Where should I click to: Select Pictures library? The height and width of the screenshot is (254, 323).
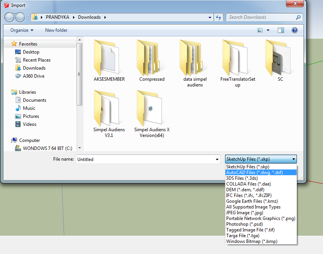pyautogui.click(x=31, y=116)
